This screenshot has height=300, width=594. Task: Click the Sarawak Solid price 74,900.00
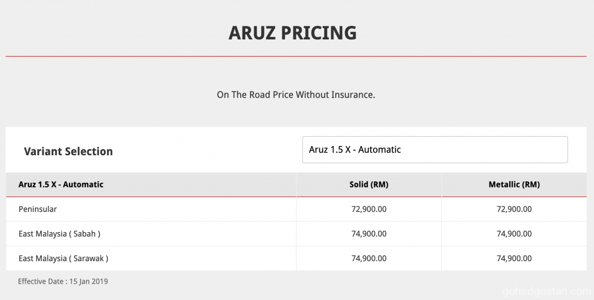(369, 258)
